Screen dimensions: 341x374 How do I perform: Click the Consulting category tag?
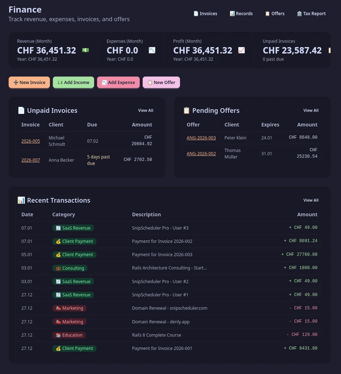pyautogui.click(x=70, y=268)
